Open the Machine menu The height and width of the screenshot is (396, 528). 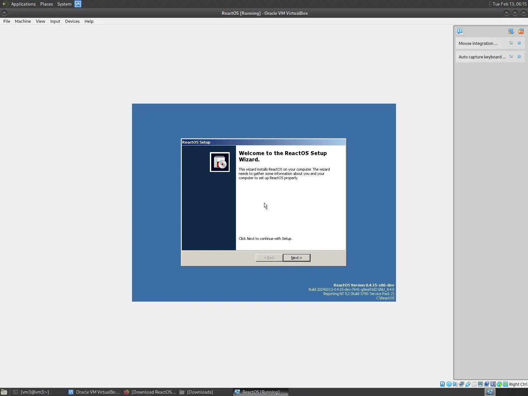coord(23,21)
